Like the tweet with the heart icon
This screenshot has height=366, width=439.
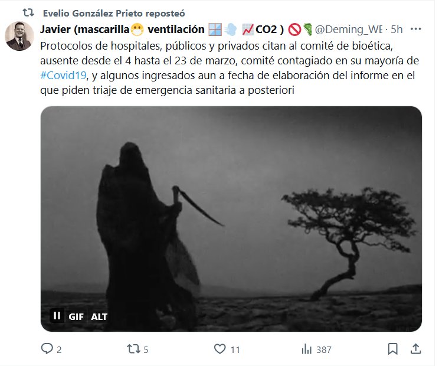point(219,349)
